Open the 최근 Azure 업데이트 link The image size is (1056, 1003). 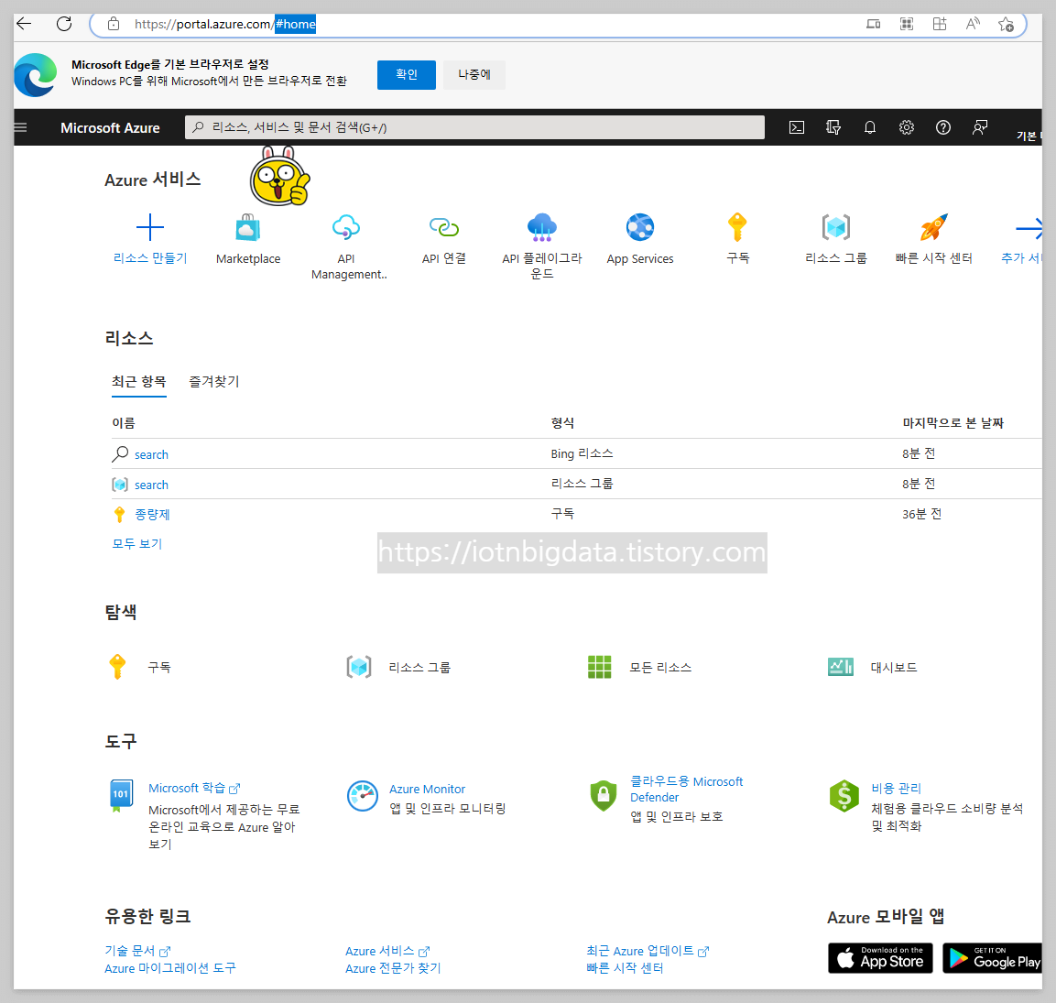pyautogui.click(x=648, y=951)
